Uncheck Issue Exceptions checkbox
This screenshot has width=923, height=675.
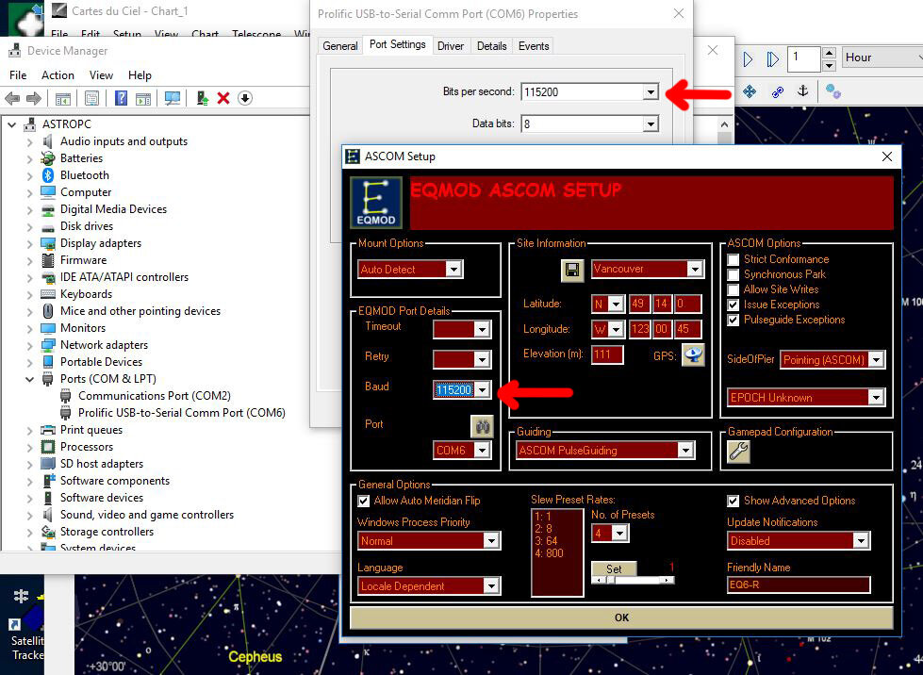click(x=733, y=305)
